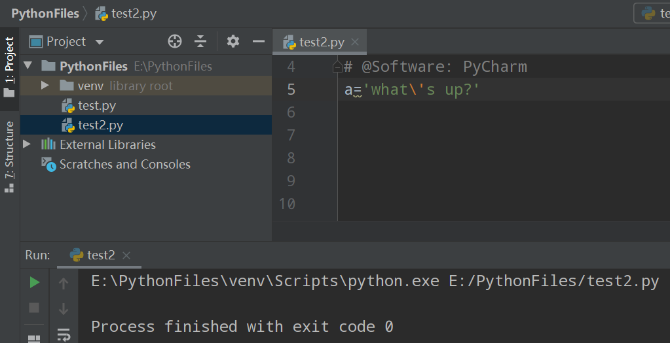Click the 'E:\PythonFiles' path text
670x343 pixels.
coord(173,66)
